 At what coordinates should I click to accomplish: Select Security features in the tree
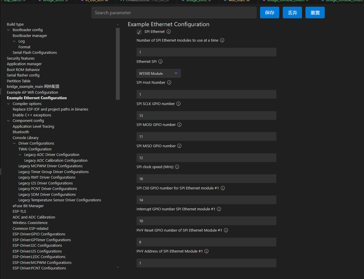point(21,58)
